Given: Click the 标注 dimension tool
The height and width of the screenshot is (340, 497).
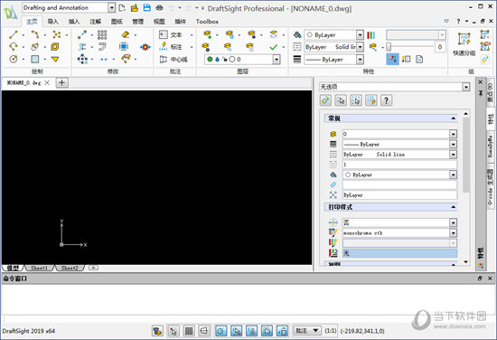Looking at the screenshot, I should coord(172,47).
